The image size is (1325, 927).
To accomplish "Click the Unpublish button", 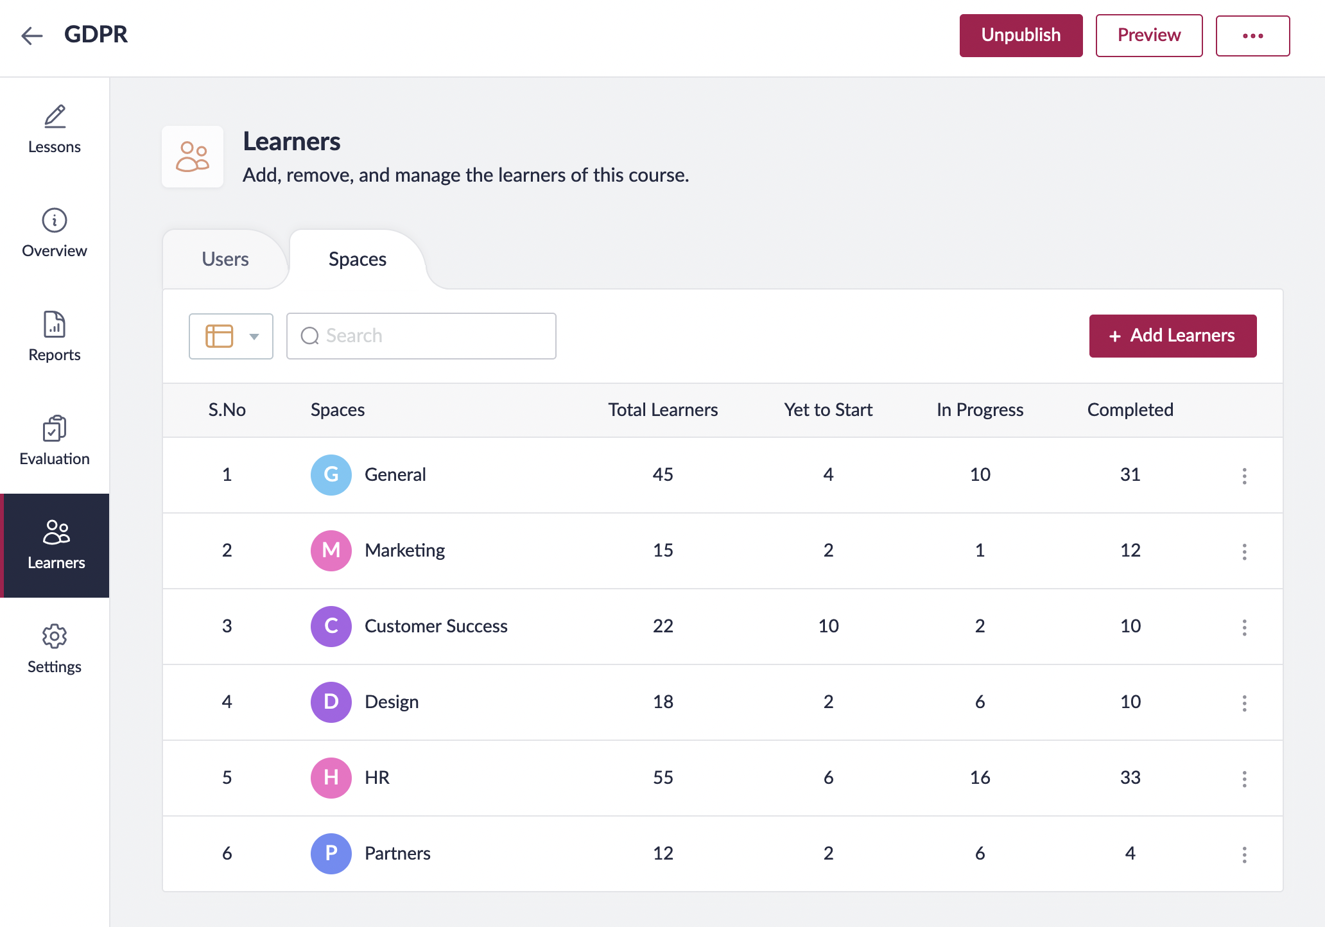I will tap(1020, 36).
